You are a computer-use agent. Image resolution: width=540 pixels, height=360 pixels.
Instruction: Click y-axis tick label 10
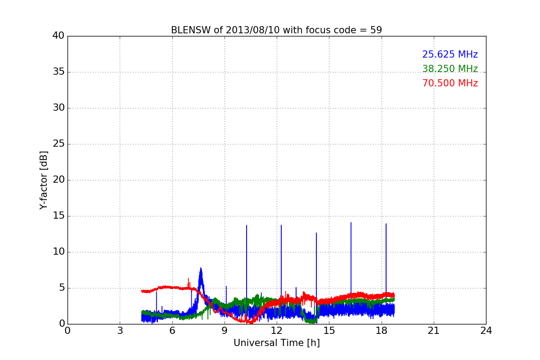click(58, 252)
